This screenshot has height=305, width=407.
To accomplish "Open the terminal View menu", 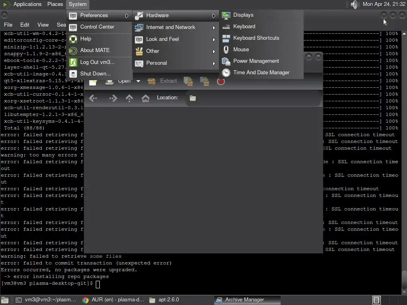I will (x=43, y=25).
